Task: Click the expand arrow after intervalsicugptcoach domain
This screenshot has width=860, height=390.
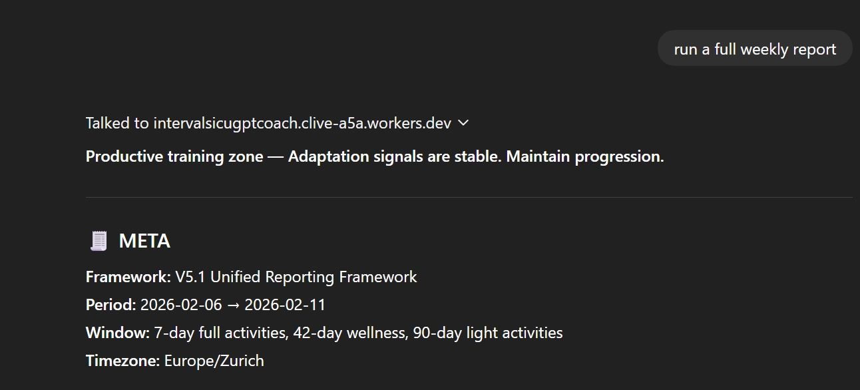Action: tap(463, 123)
